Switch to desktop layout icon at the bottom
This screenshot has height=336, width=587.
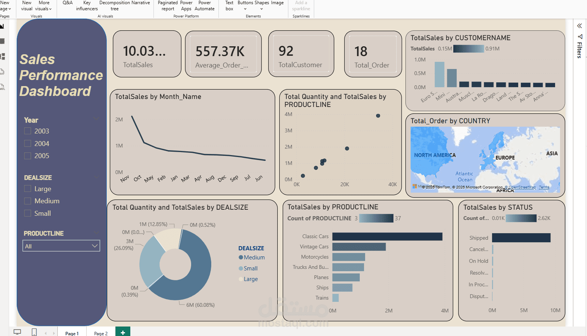[17, 332]
